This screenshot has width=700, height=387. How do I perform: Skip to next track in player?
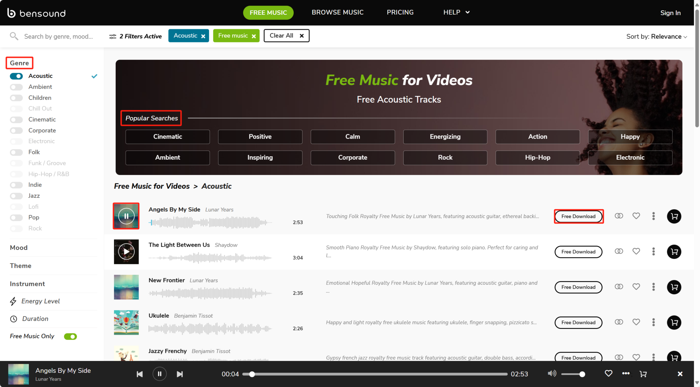click(x=180, y=374)
